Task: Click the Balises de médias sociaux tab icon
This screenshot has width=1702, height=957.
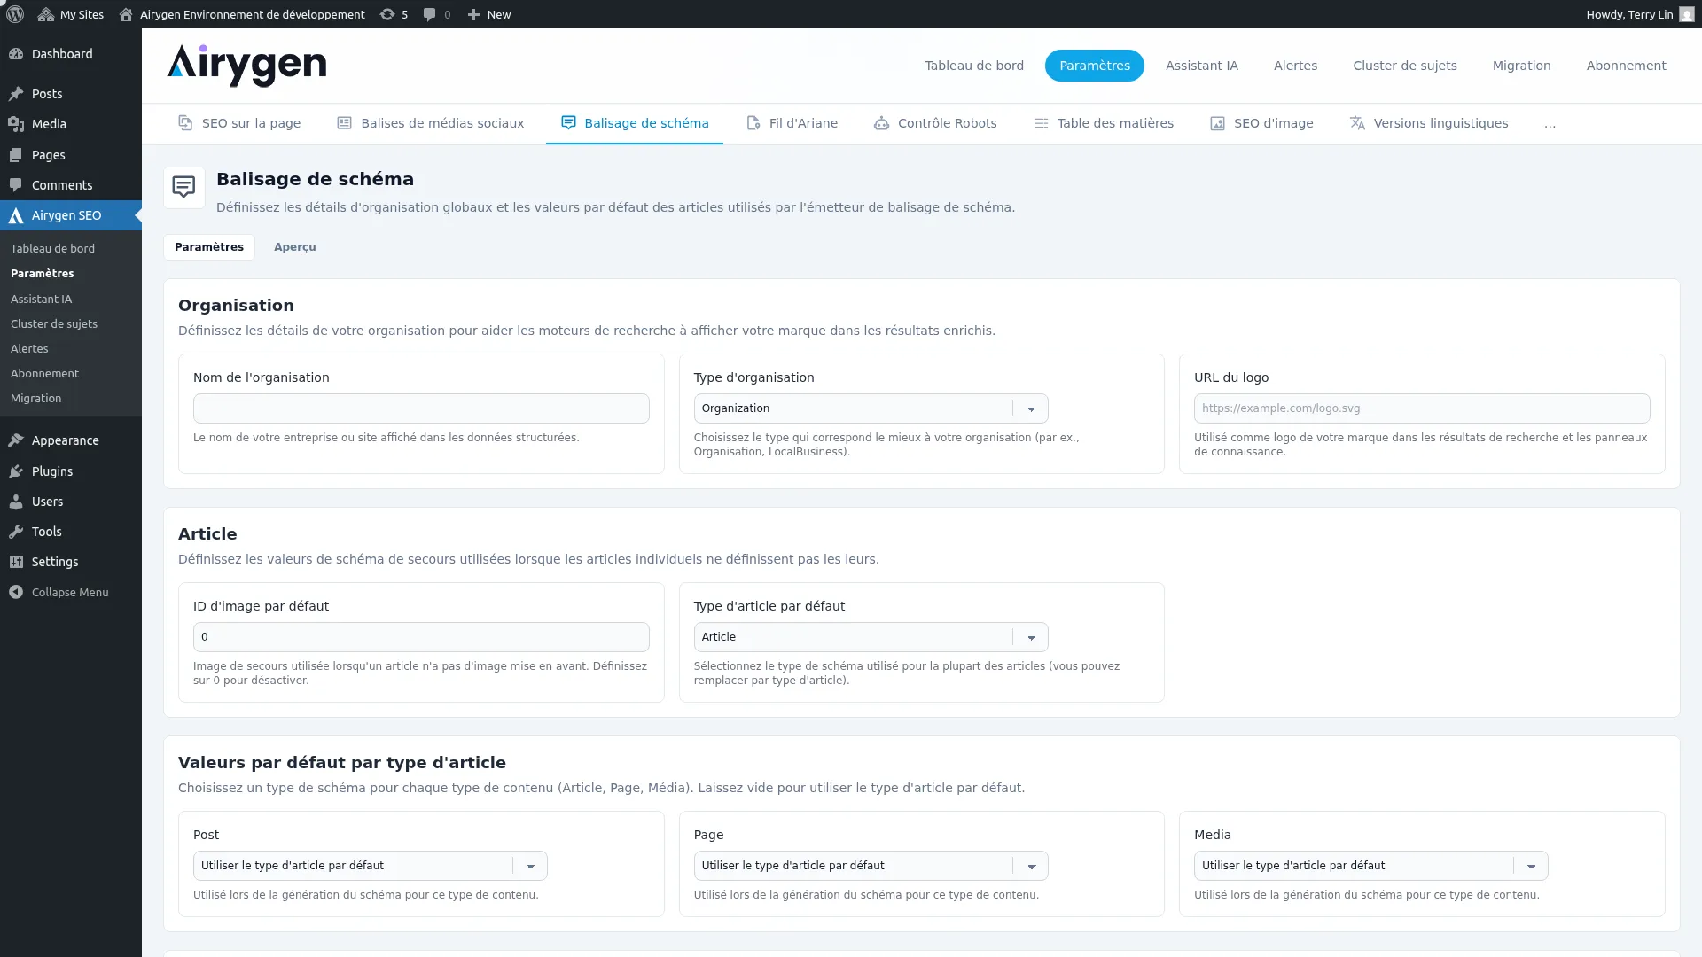Action: click(x=344, y=123)
